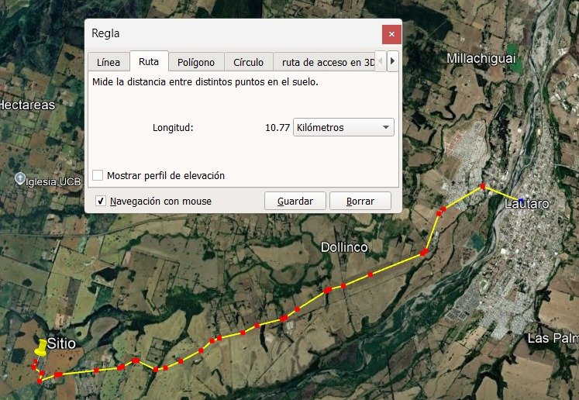Click the Dollinco map label
Viewport: 579px width, 400px height.
(x=344, y=247)
